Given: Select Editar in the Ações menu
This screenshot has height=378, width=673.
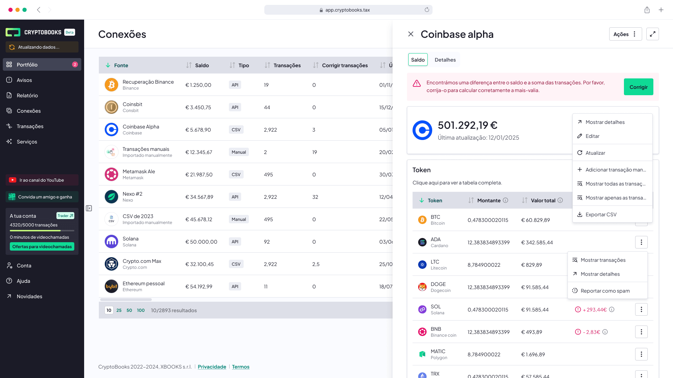Looking at the screenshot, I should pyautogui.click(x=612, y=136).
